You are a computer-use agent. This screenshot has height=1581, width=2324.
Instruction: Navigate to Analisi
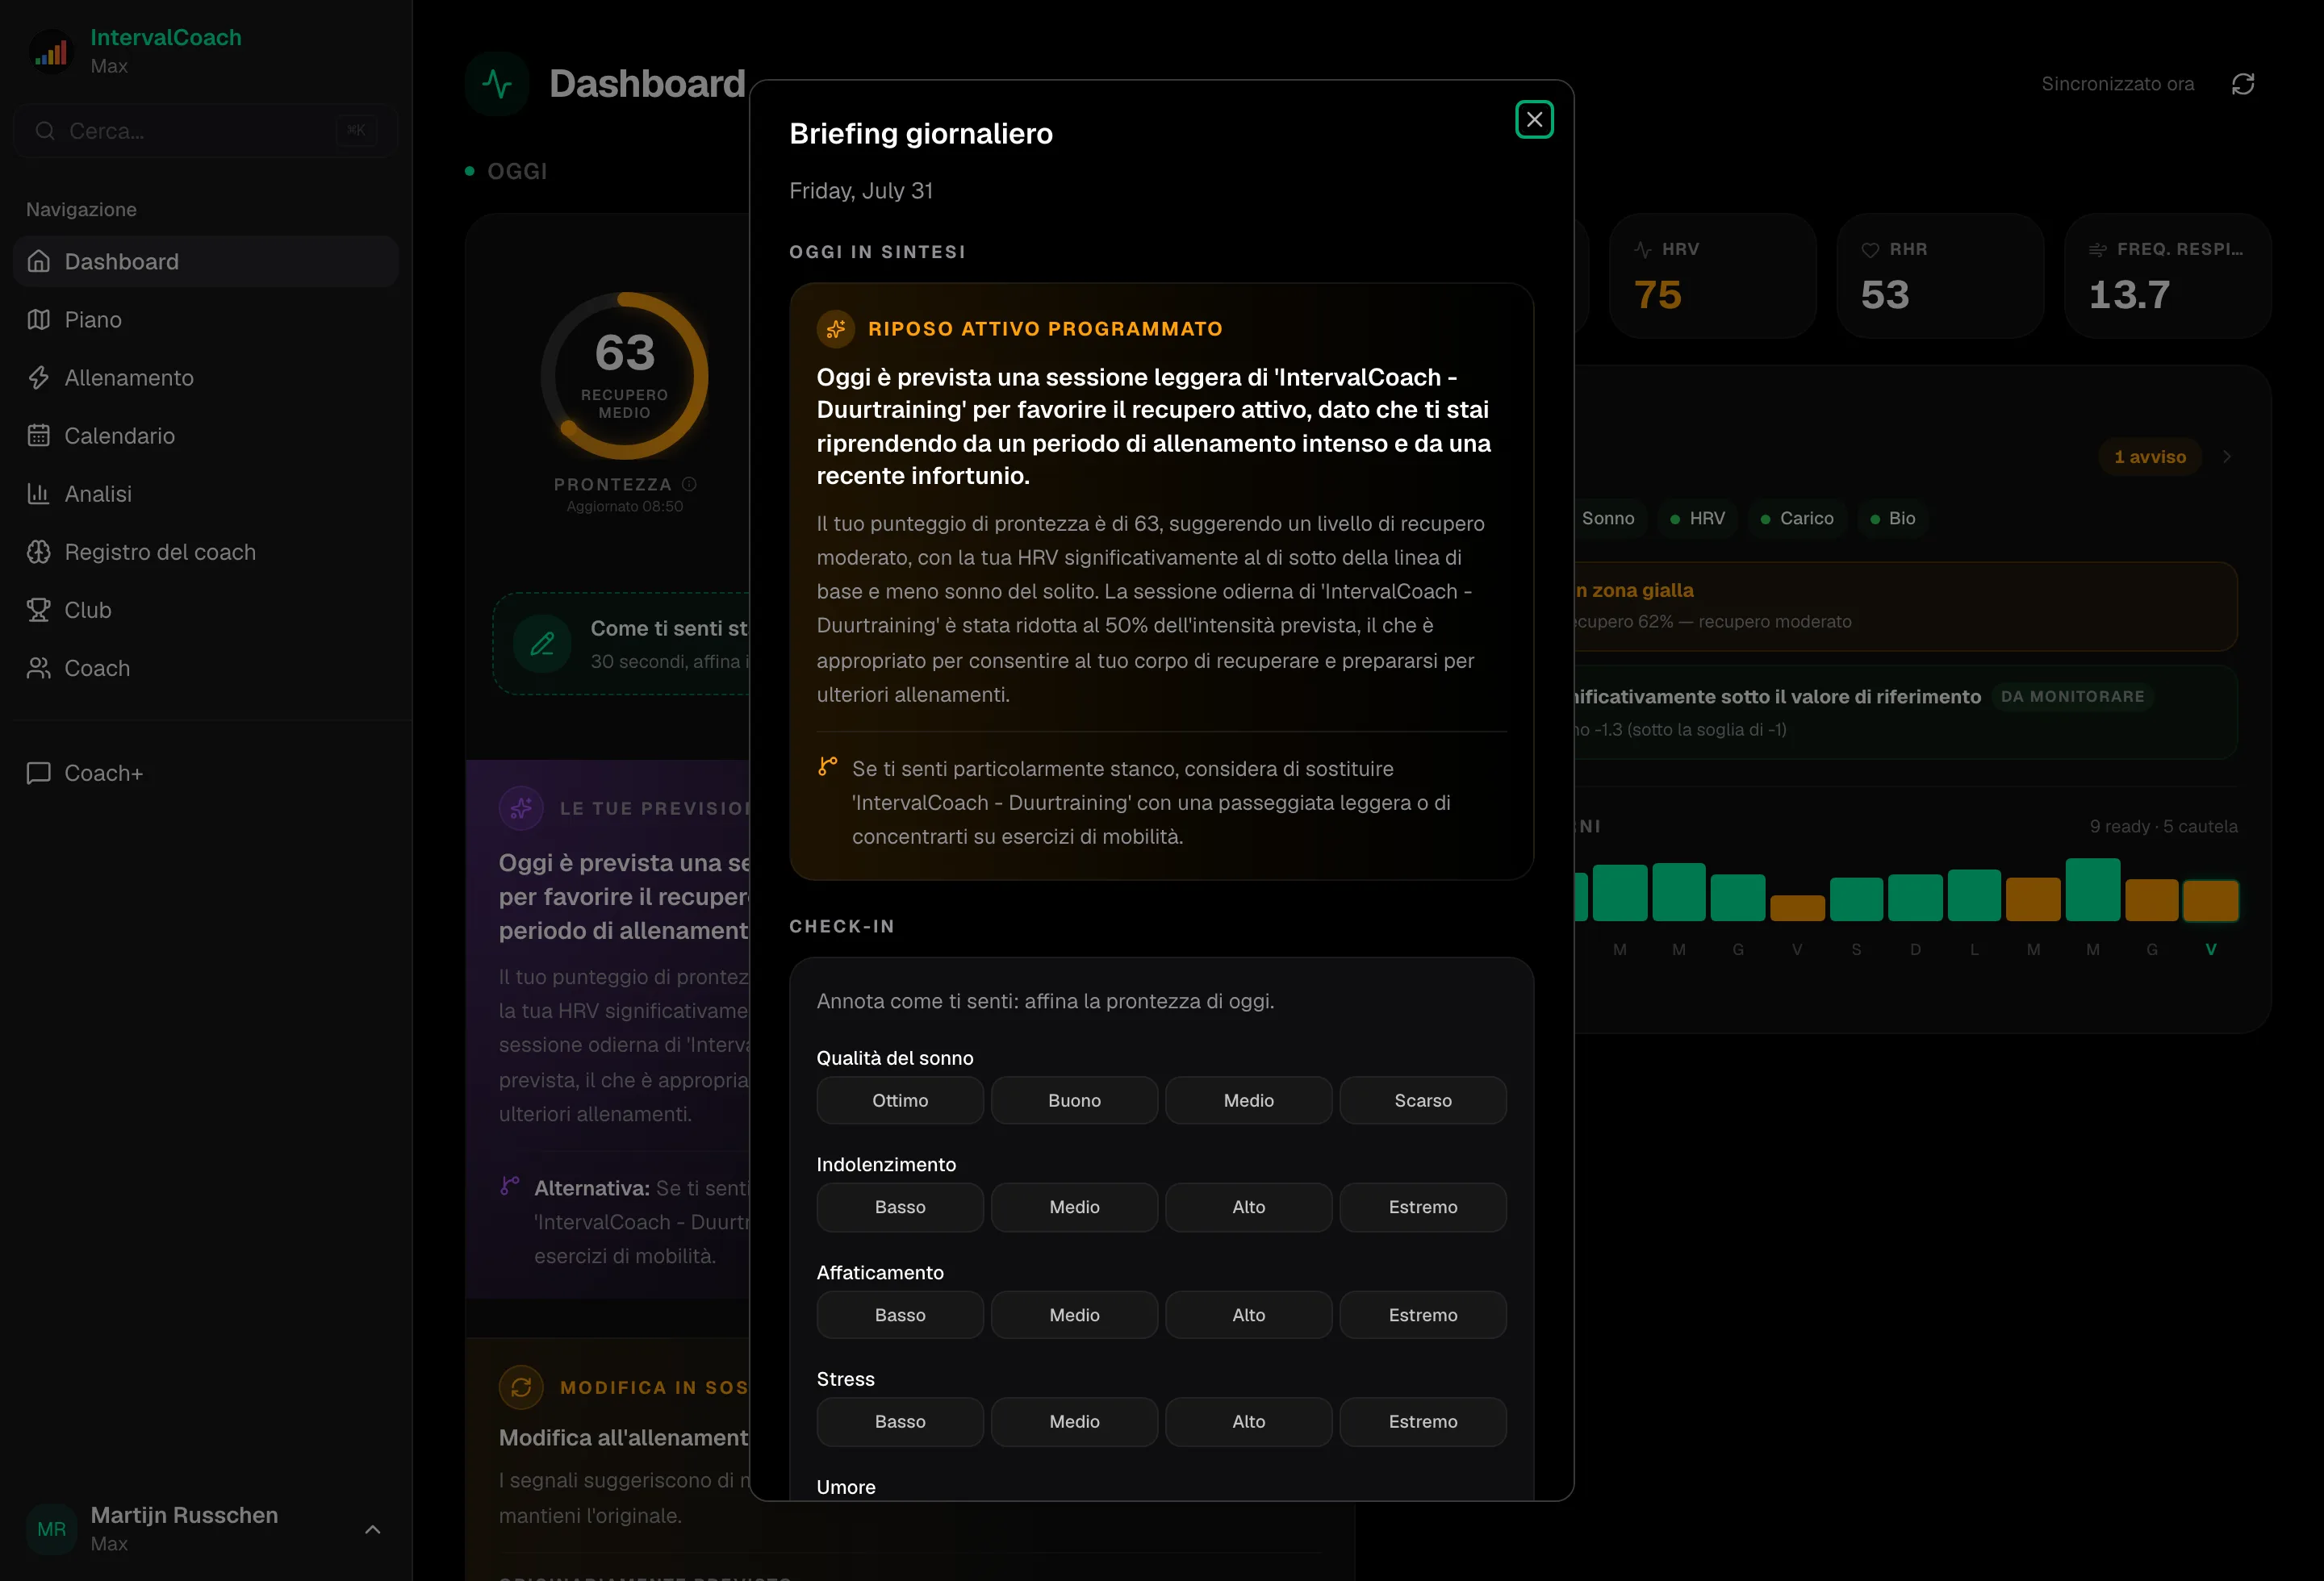(206, 494)
